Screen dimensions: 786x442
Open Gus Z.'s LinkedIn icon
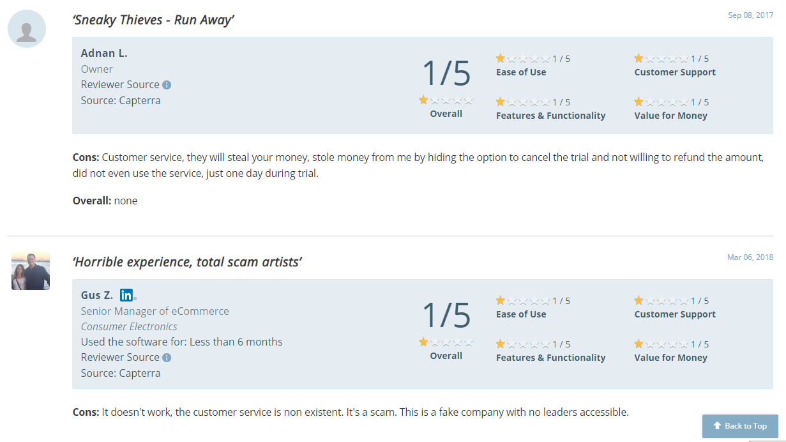pos(127,295)
